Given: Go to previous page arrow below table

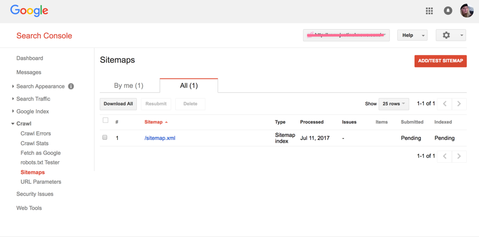Looking at the screenshot, I should 445,156.
